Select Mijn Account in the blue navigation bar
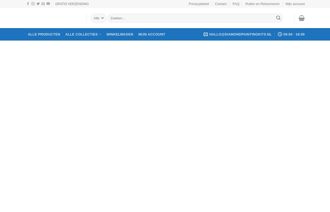 152,34
